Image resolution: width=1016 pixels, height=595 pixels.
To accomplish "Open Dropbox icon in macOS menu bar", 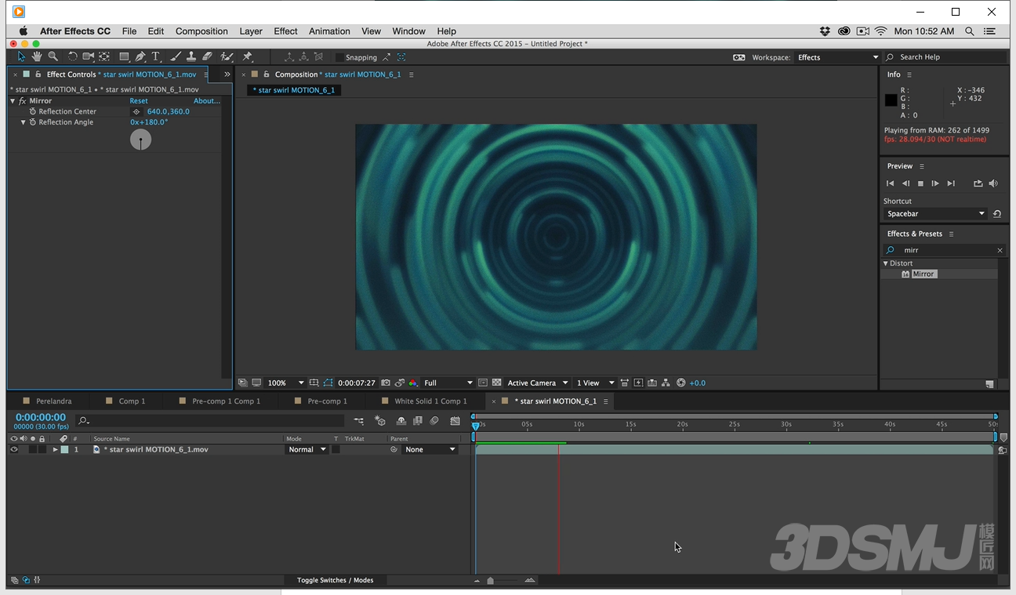I will tap(825, 31).
